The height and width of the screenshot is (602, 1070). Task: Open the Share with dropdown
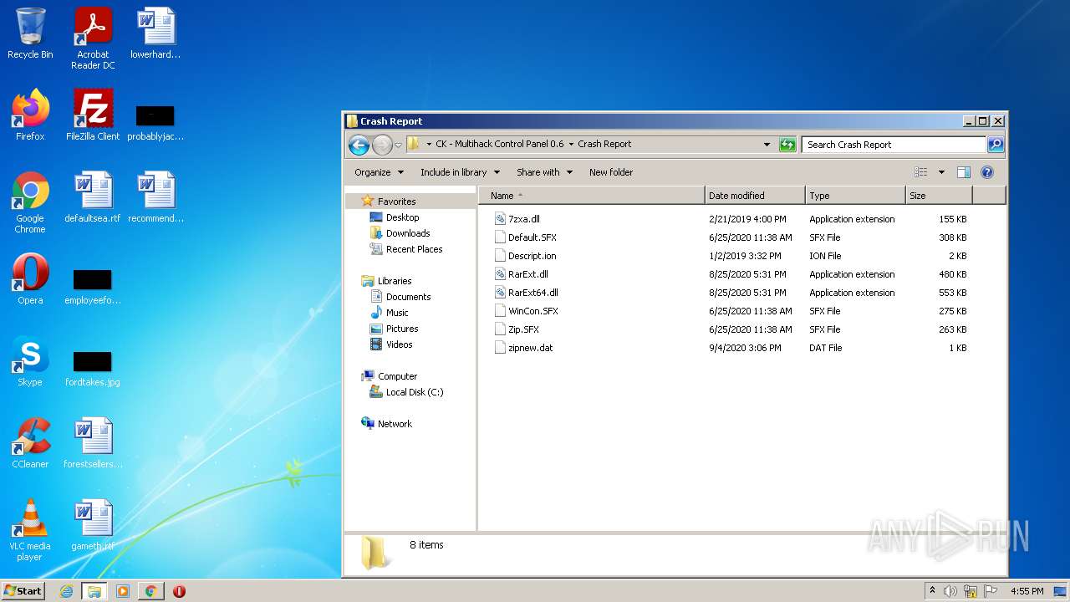pyautogui.click(x=544, y=172)
